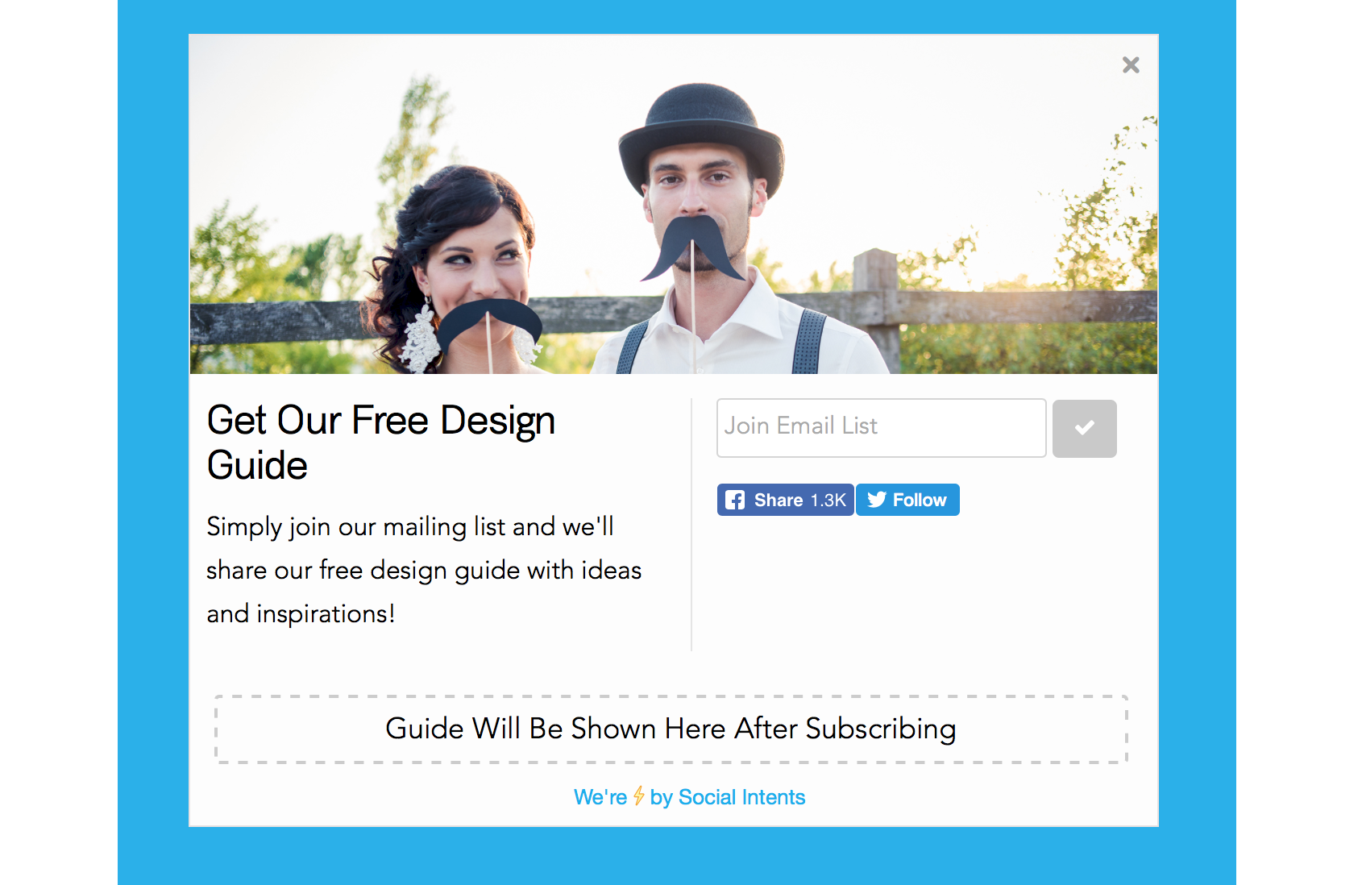The height and width of the screenshot is (885, 1362).
Task: Click the wedding couple header photo
Action: 674,205
